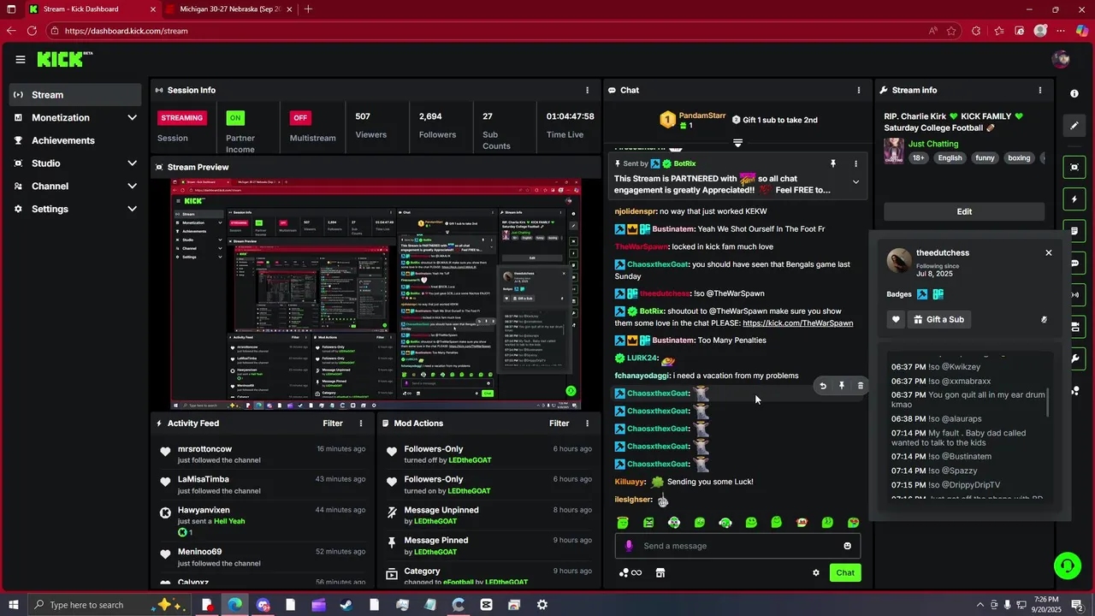Open the hamburger menu beside the Kick logo
The image size is (1095, 616).
20,59
